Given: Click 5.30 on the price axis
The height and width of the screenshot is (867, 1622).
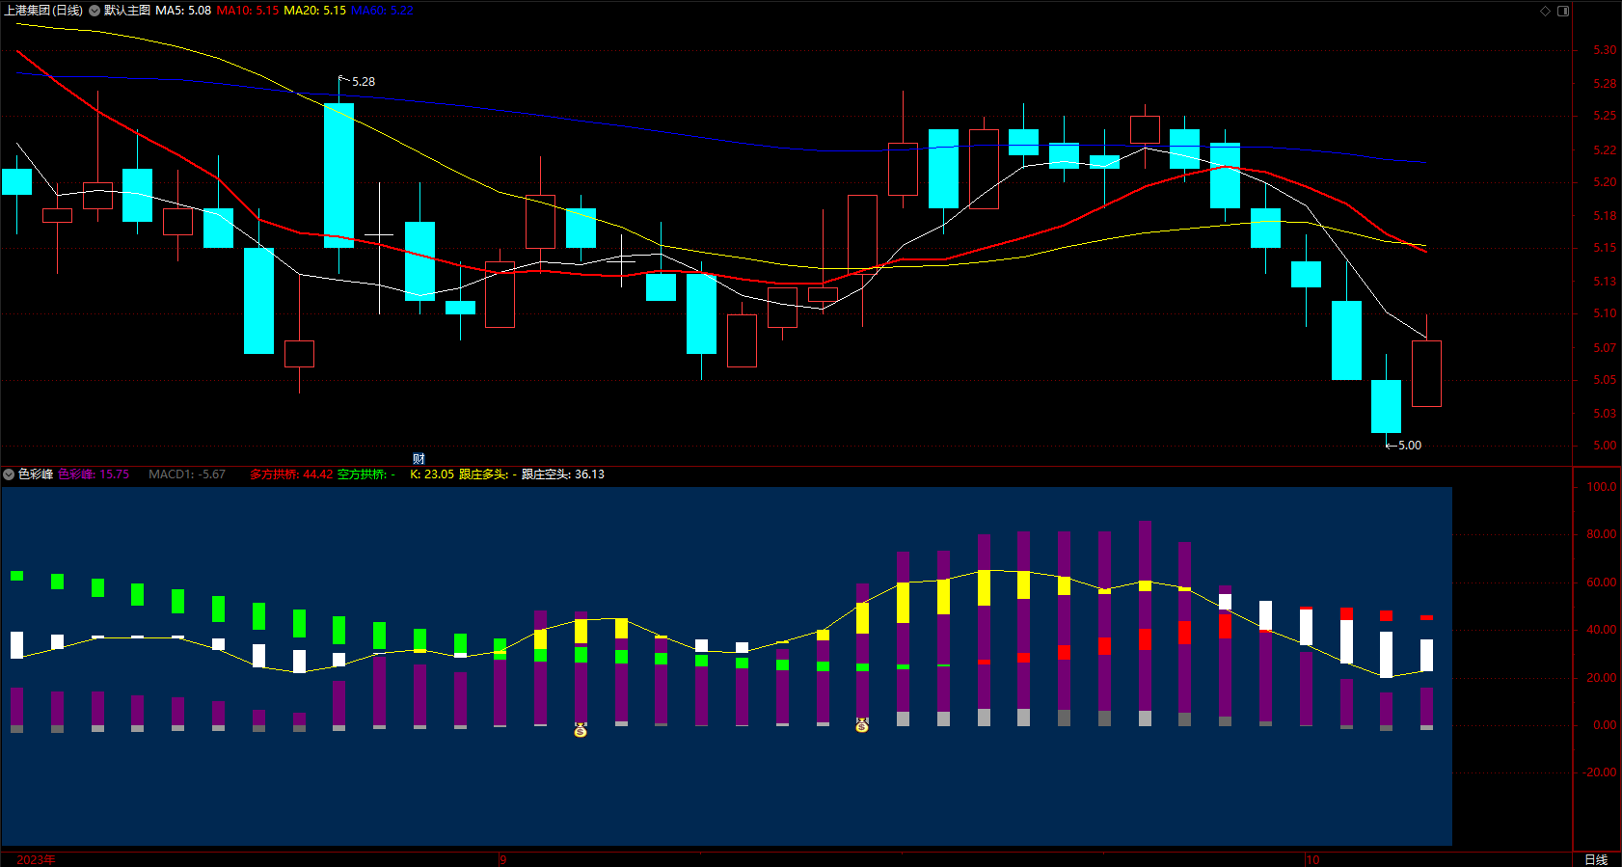Looking at the screenshot, I should tap(1605, 50).
